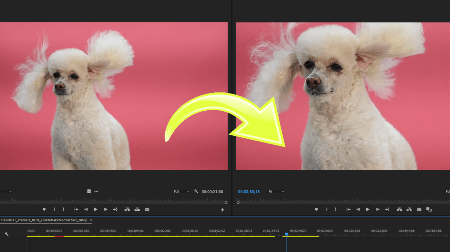This screenshot has width=450, height=252.
Task: Export a frame from the Source Monitor
Action: tap(147, 209)
